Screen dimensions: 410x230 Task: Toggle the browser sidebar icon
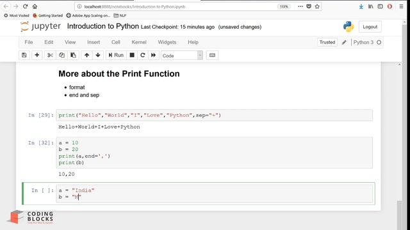pos(380,6)
